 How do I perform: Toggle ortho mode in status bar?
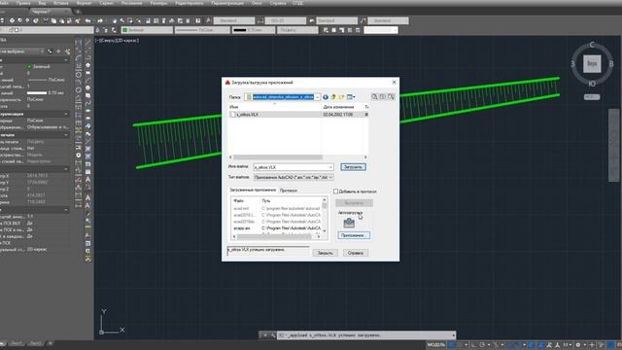point(474,345)
